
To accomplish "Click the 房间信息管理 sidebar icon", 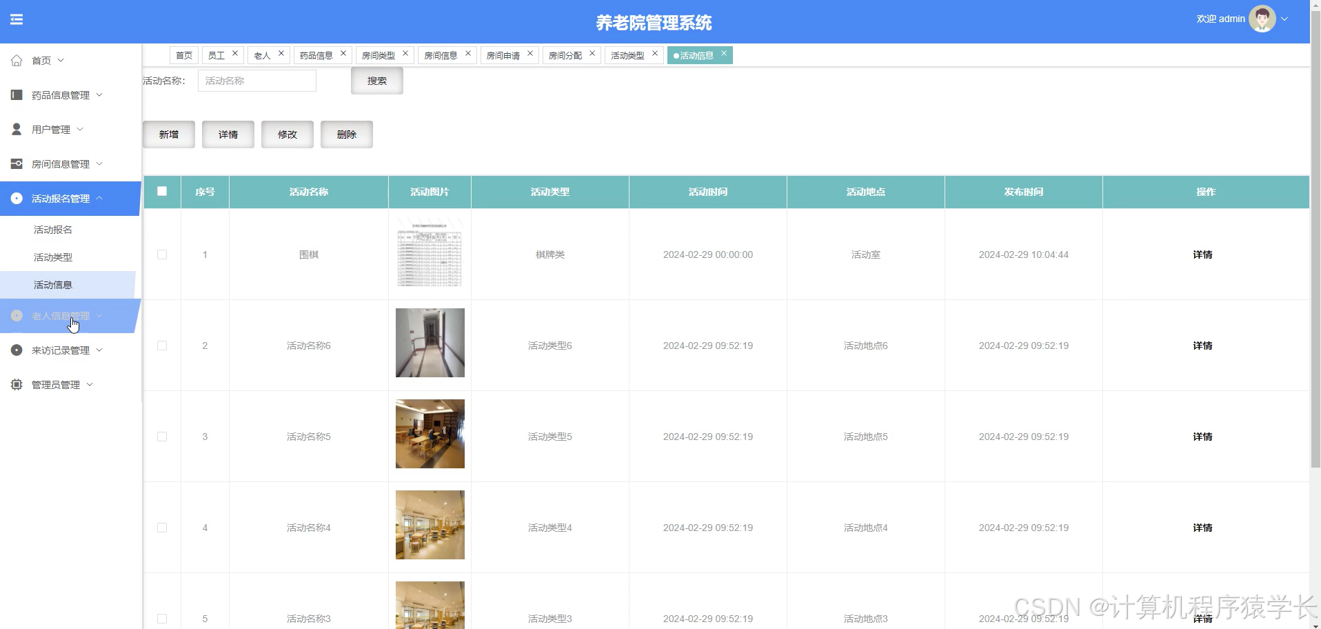I will [17, 163].
